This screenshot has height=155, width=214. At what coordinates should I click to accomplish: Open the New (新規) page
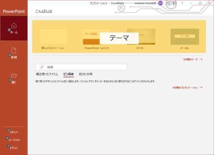pyautogui.click(x=14, y=53)
